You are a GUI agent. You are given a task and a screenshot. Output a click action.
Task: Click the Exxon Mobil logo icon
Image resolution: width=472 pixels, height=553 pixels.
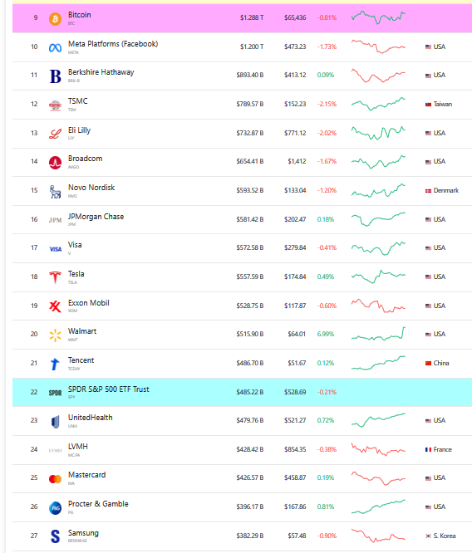click(55, 306)
